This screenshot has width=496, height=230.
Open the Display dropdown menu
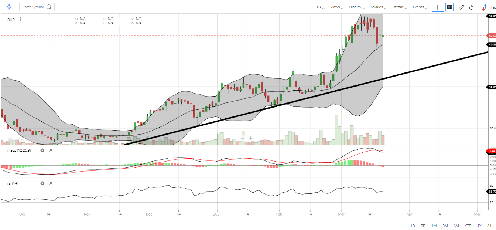pyautogui.click(x=357, y=7)
